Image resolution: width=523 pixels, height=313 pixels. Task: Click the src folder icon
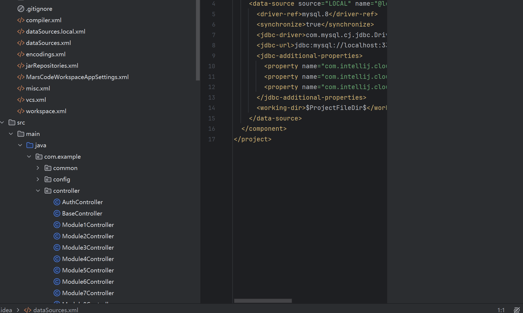tap(12, 123)
